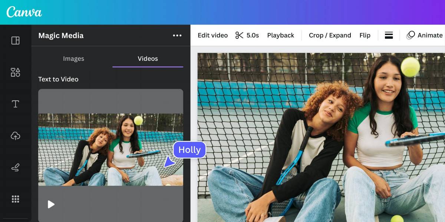Switch to the Images tab
445x222 pixels.
pyautogui.click(x=73, y=58)
